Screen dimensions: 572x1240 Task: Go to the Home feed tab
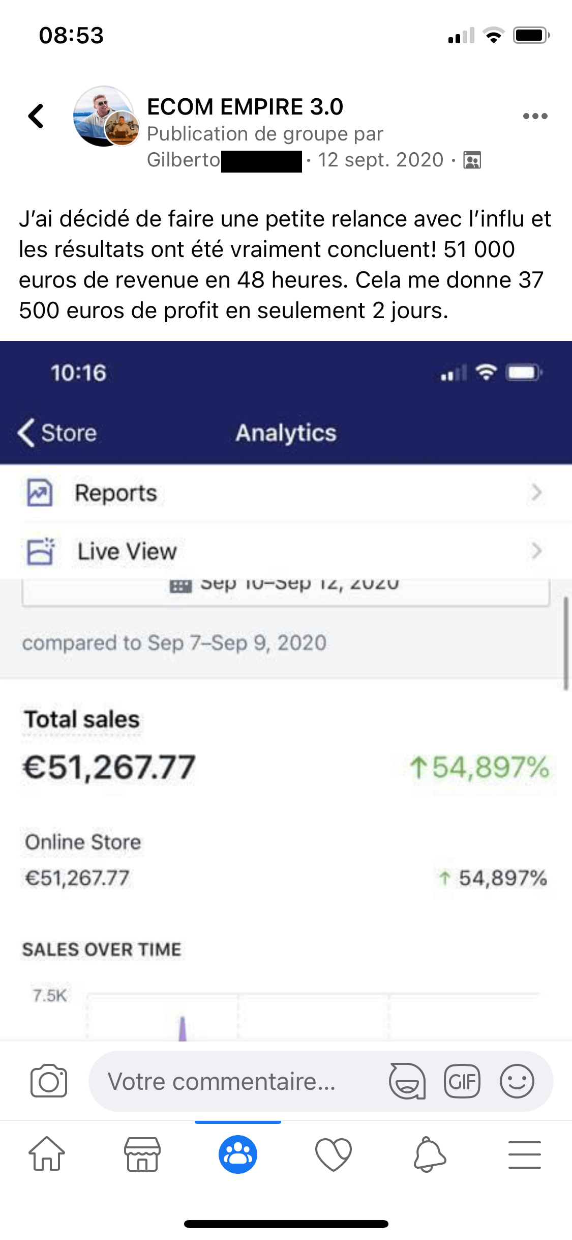(x=47, y=1154)
